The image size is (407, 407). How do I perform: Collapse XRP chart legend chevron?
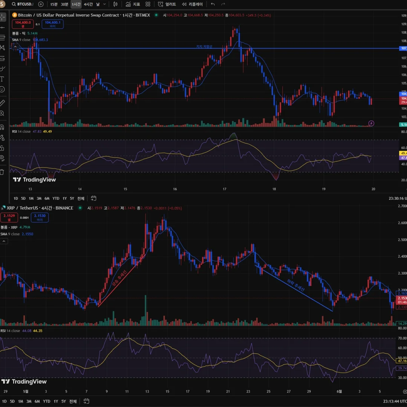[4, 242]
